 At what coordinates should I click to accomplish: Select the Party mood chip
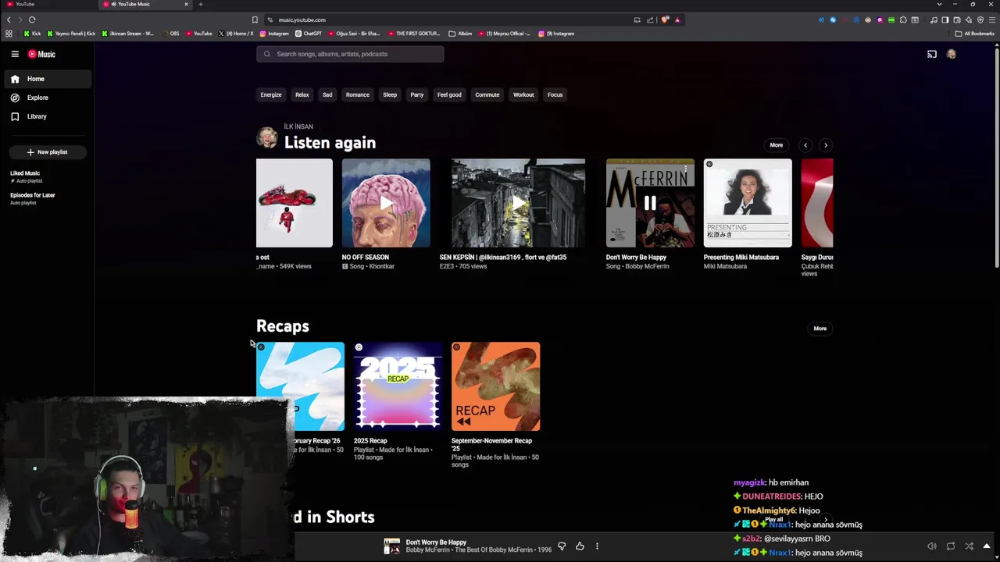(417, 95)
